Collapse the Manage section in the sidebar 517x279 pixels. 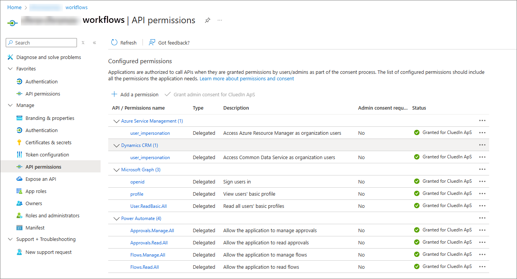(10, 105)
